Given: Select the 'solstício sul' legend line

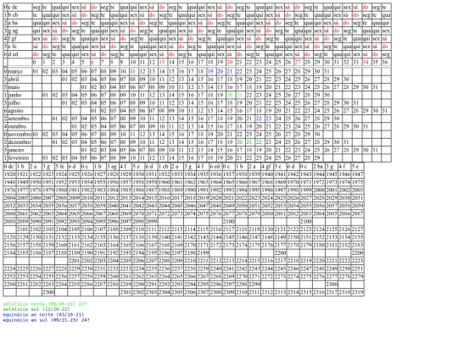Looking at the screenshot, I should tap(36, 309).
